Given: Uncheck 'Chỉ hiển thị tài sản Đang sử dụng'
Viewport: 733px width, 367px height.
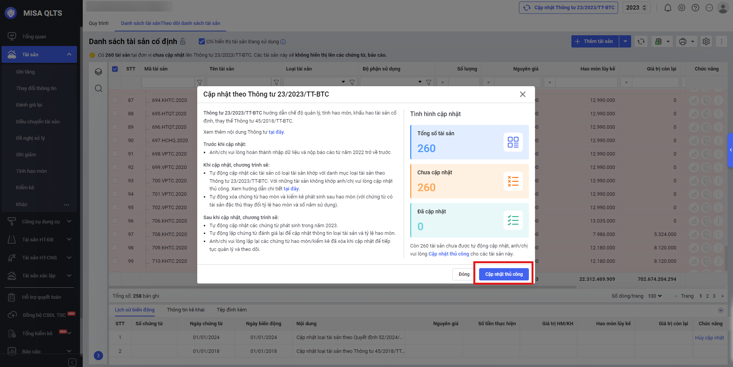Looking at the screenshot, I should [202, 41].
